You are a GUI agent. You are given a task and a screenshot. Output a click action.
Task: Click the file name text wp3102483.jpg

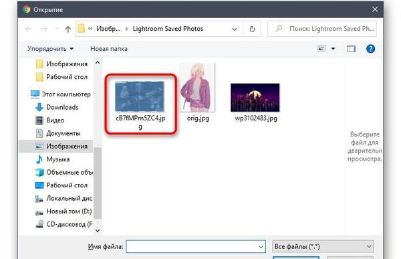256,118
